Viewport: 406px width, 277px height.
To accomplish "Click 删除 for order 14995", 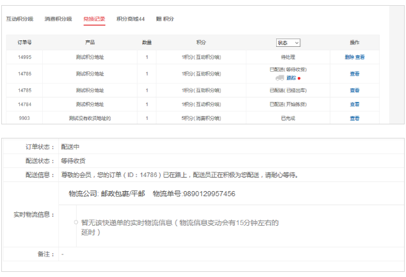I will (x=349, y=57).
